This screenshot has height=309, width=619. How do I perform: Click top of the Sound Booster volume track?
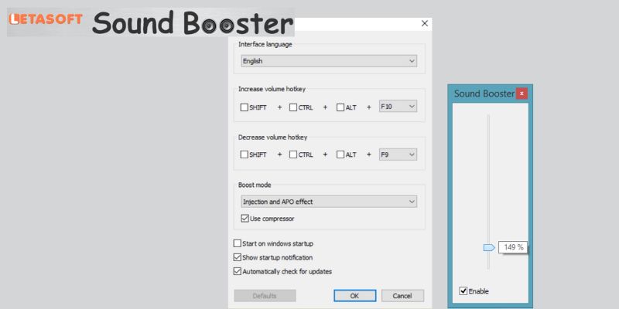click(488, 117)
